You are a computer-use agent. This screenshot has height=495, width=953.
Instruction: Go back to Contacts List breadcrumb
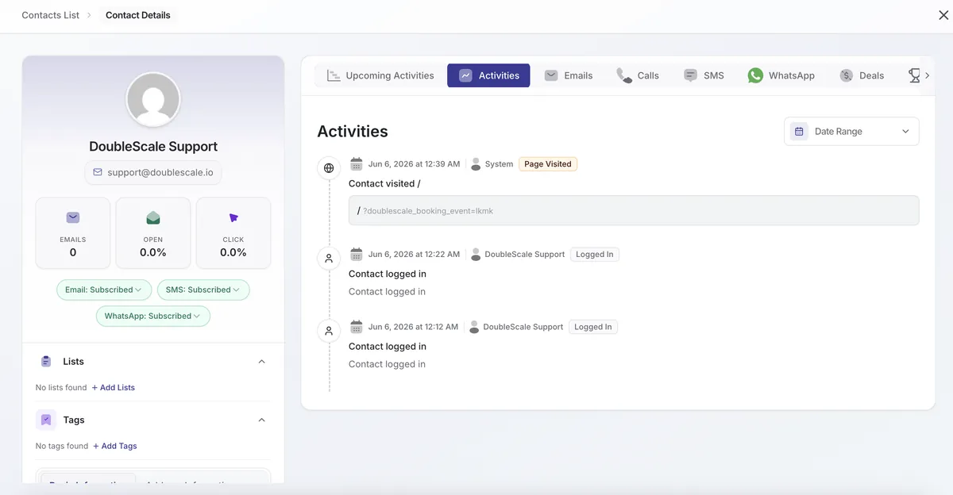[51, 15]
